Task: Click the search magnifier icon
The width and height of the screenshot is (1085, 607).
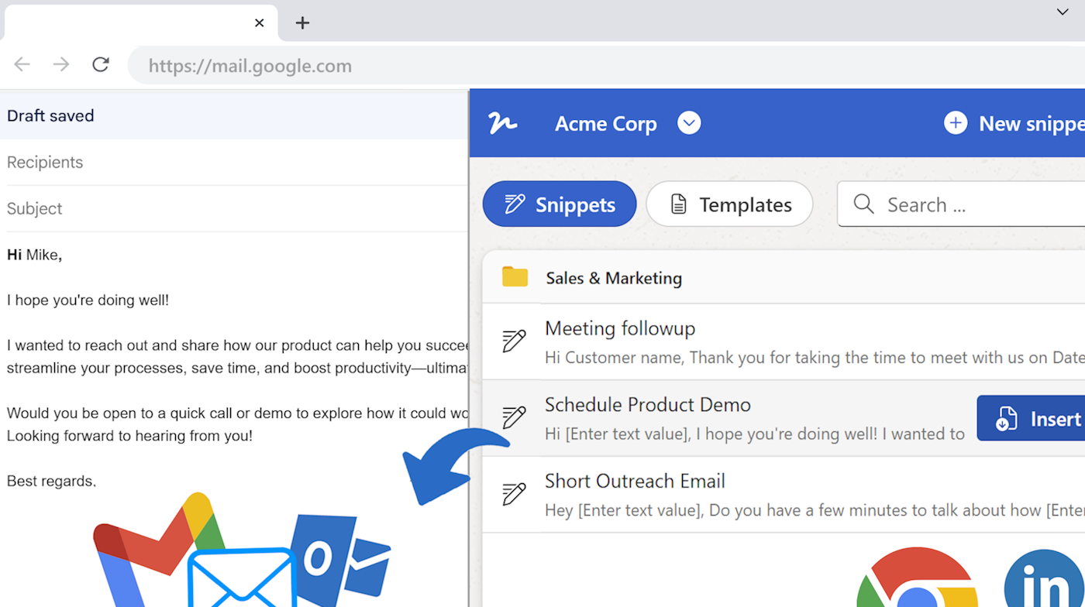Action: [863, 204]
